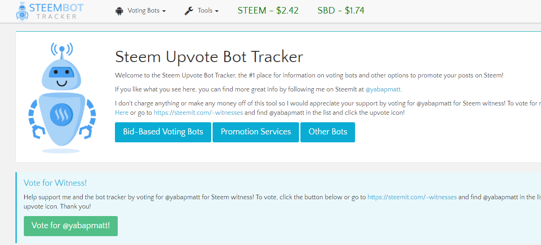Image resolution: width=541 pixels, height=245 pixels.
Task: Show the Other Bots section
Action: point(328,132)
